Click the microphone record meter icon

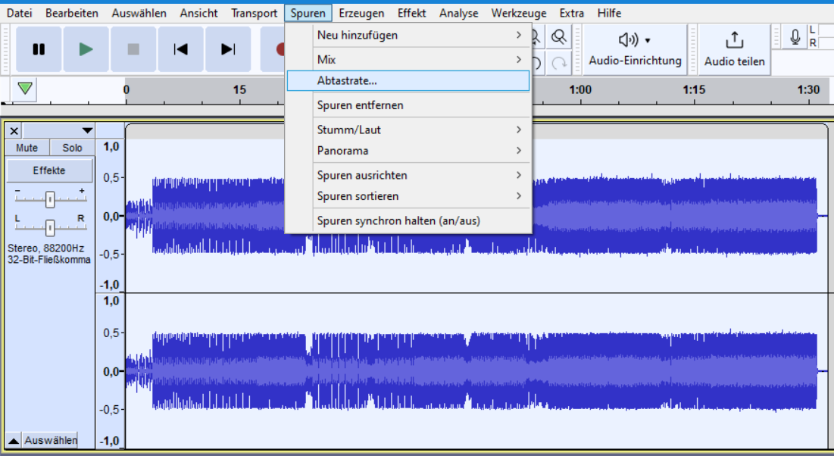[x=795, y=37]
